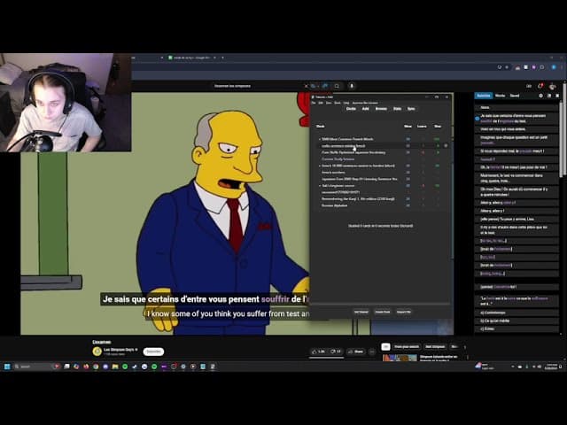
Task: Open the Edit menu in Anki
Action: coord(321,103)
